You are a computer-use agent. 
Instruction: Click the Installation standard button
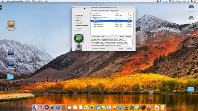coord(99,49)
